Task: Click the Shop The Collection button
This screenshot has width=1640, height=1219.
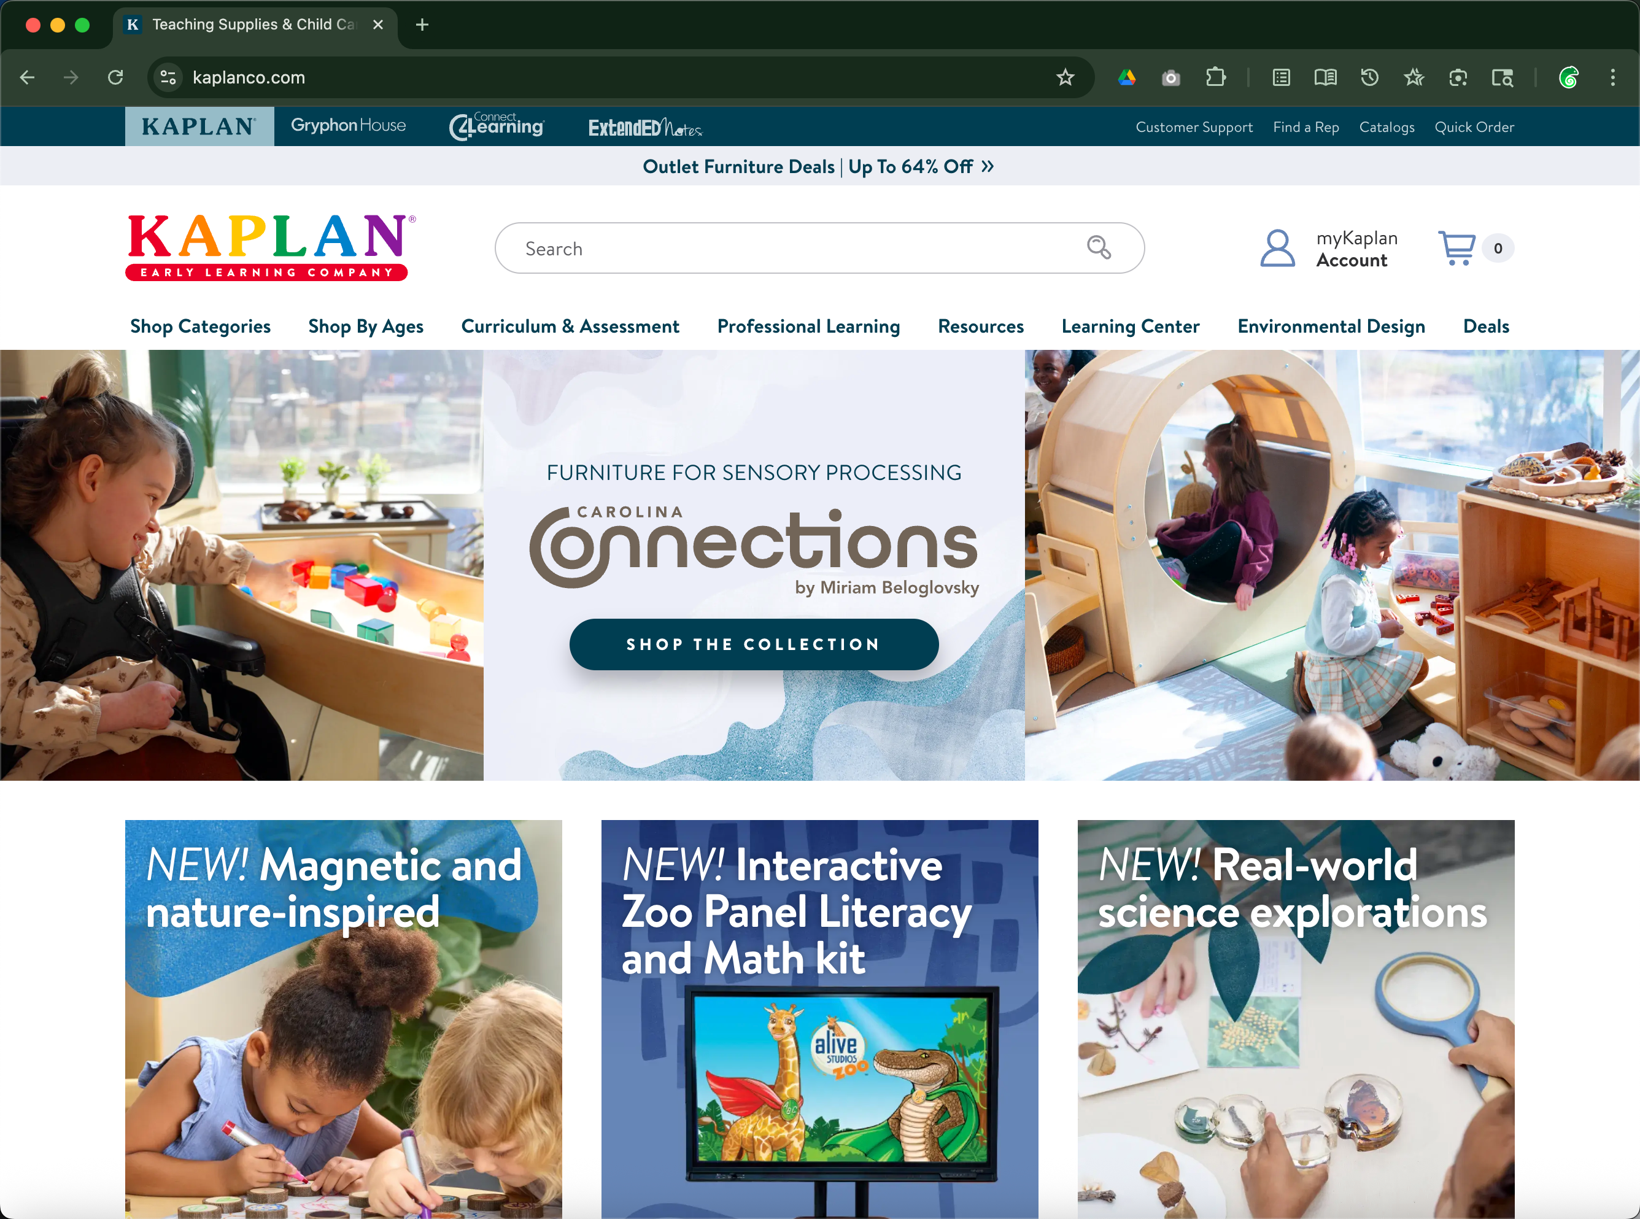Action: coord(753,644)
